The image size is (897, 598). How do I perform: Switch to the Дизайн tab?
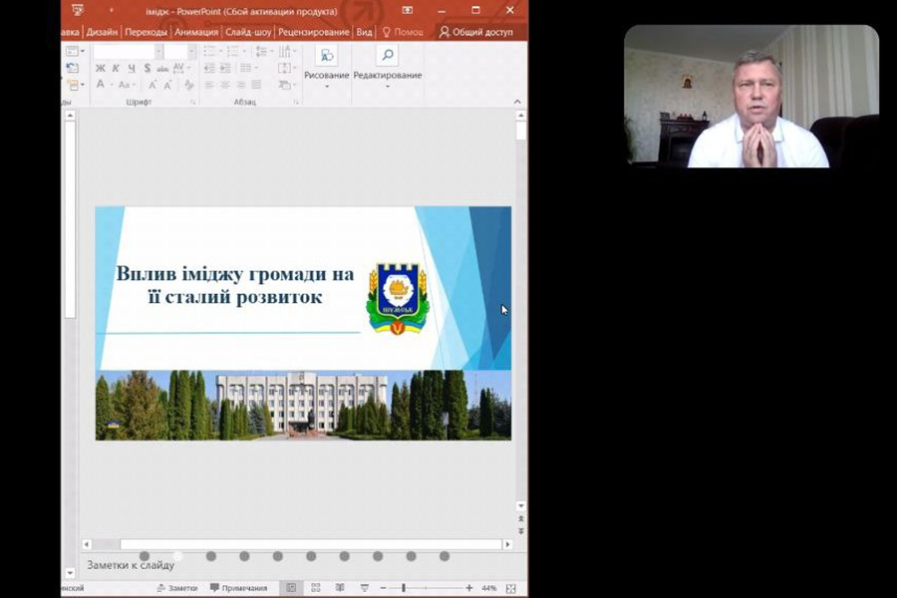click(102, 32)
